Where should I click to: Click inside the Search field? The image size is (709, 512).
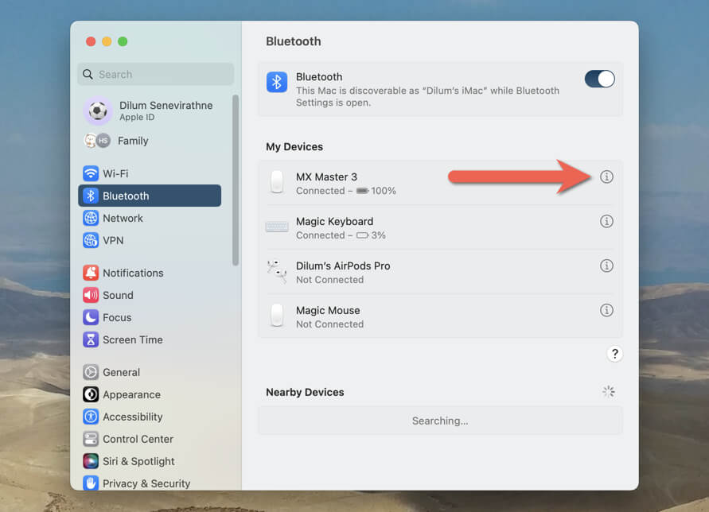point(155,74)
